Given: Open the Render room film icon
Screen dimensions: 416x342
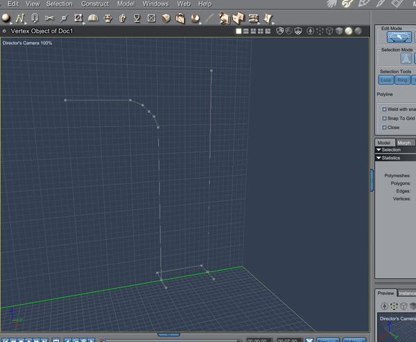Looking at the screenshot, I should pyautogui.click(x=397, y=3).
